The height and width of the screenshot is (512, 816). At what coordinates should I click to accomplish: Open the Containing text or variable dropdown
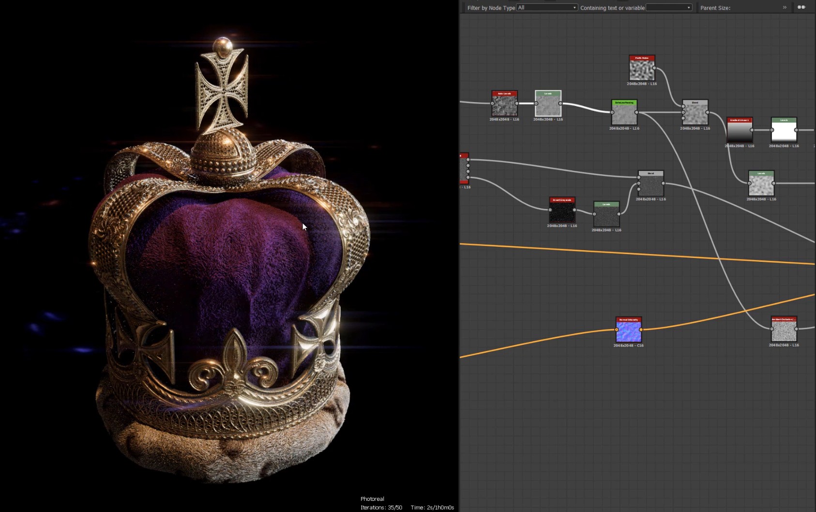click(669, 8)
